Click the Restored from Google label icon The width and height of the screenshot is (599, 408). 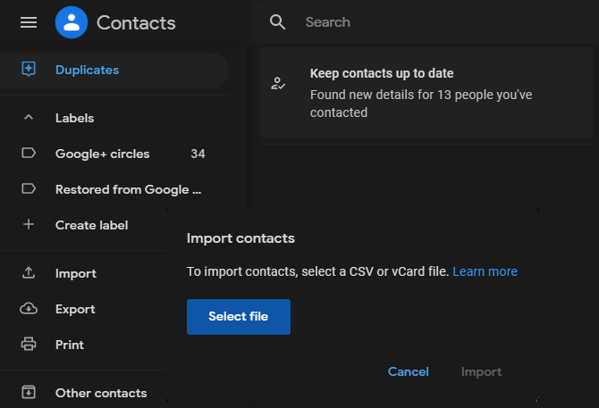point(29,188)
